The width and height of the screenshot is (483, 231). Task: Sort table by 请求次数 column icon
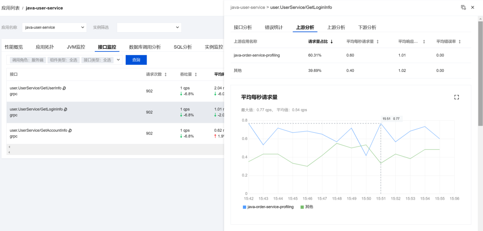tap(165, 75)
